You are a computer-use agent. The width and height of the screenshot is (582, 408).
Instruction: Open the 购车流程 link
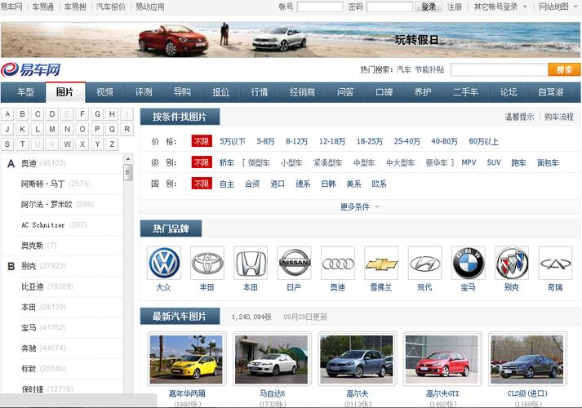tap(559, 117)
